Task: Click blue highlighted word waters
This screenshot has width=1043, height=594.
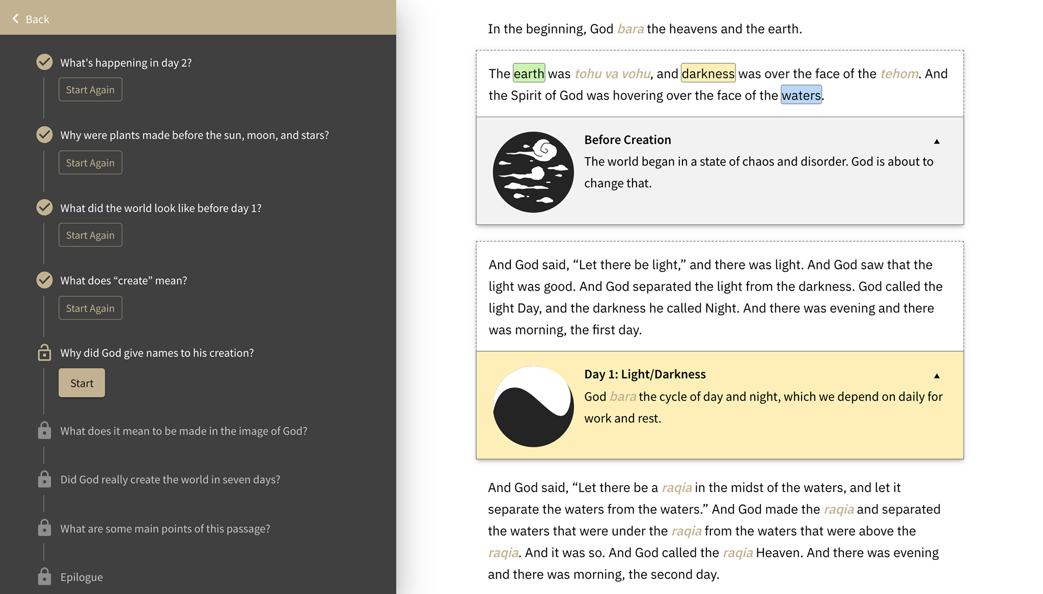Action: pyautogui.click(x=801, y=95)
